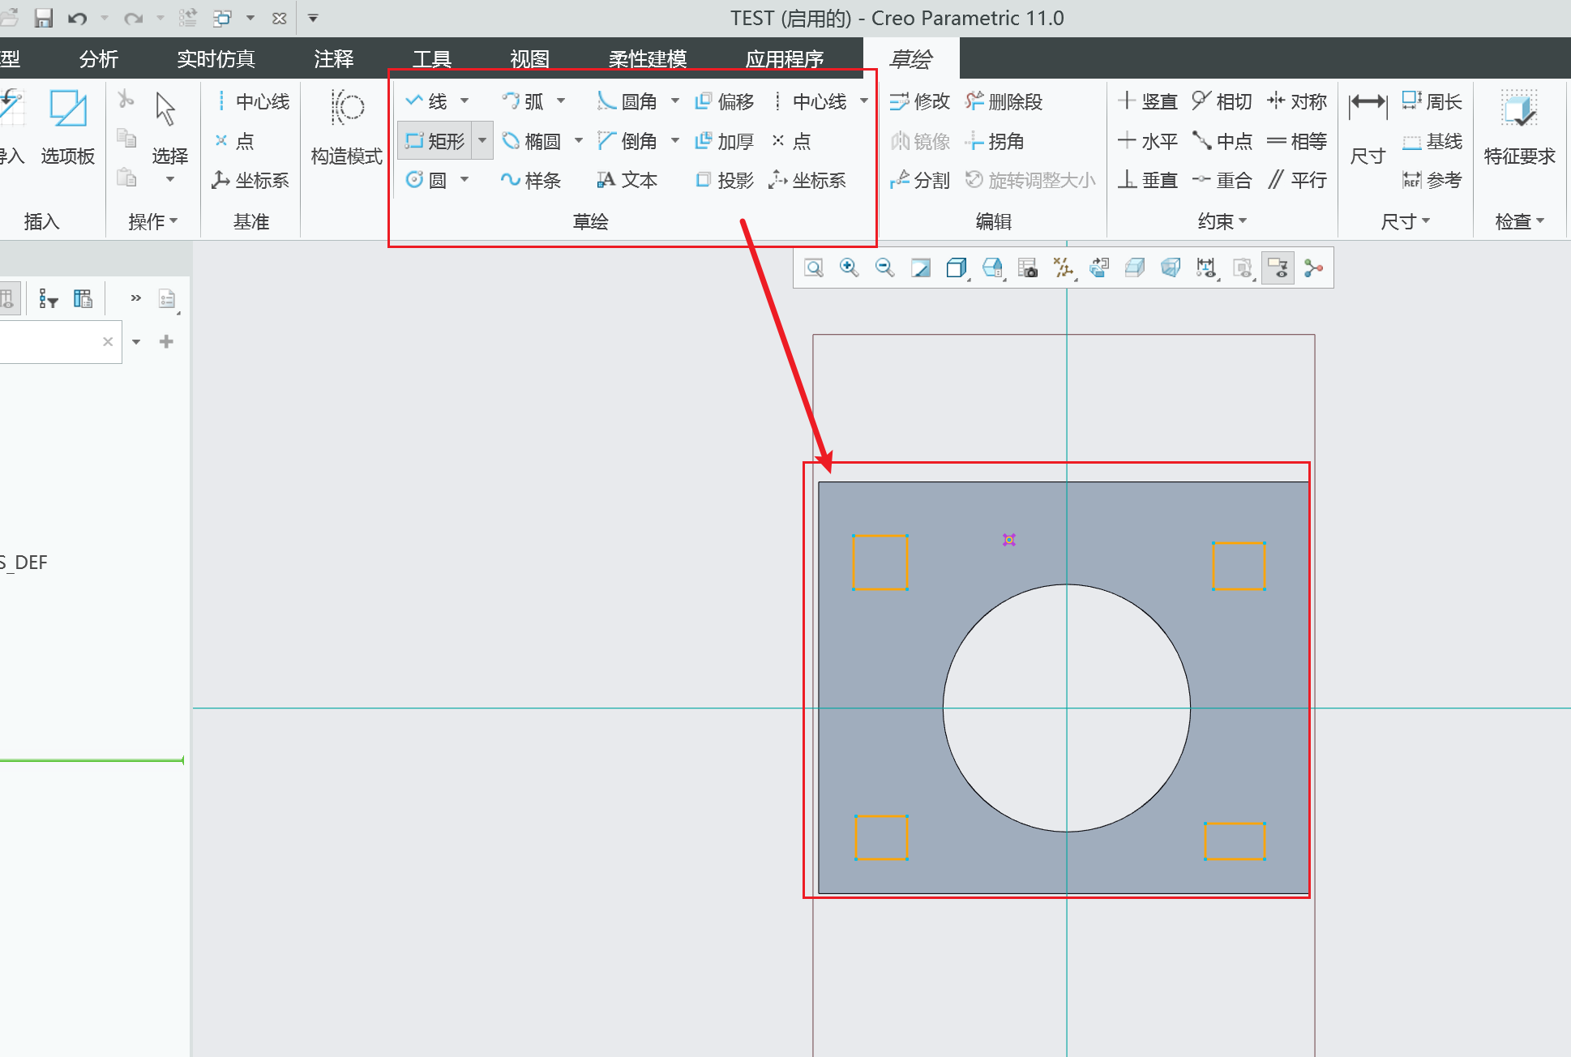Apply the Midpoint (中点) constraint

pyautogui.click(x=1222, y=141)
